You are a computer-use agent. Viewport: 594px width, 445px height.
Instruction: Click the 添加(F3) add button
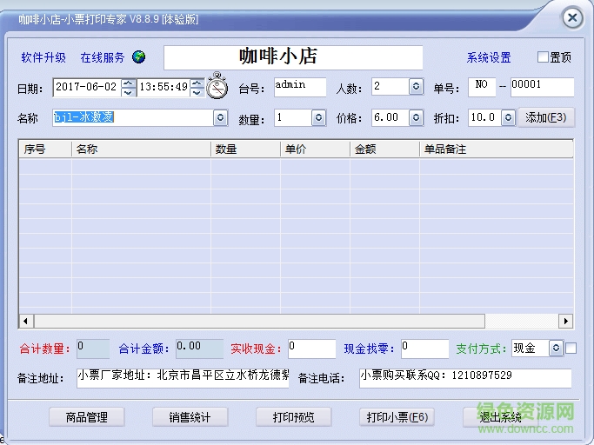pos(546,117)
